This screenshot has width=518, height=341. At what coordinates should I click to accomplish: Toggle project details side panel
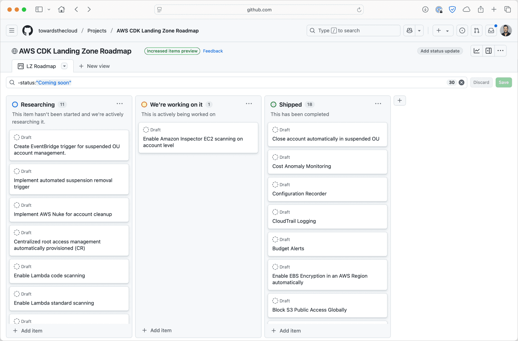coord(488,51)
